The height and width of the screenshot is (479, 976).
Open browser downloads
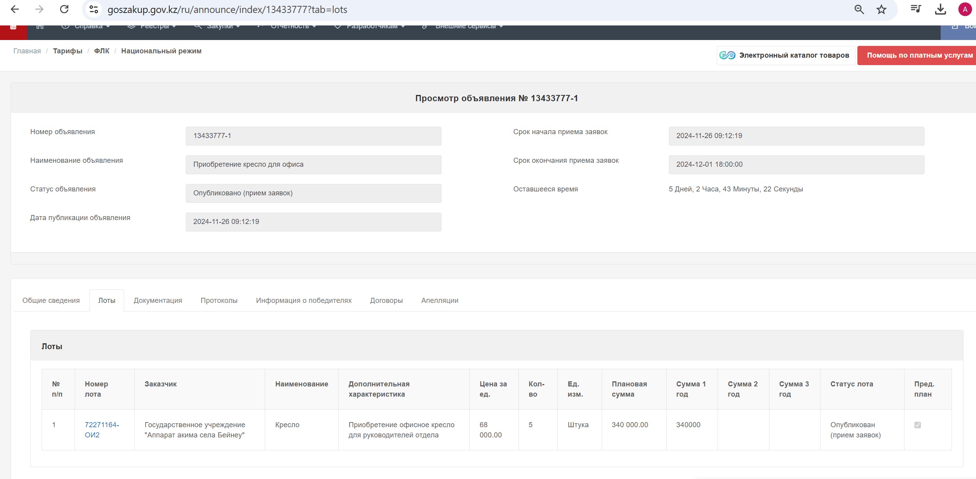coord(940,9)
